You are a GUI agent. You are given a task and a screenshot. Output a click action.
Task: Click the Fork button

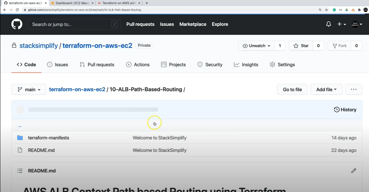[339, 46]
